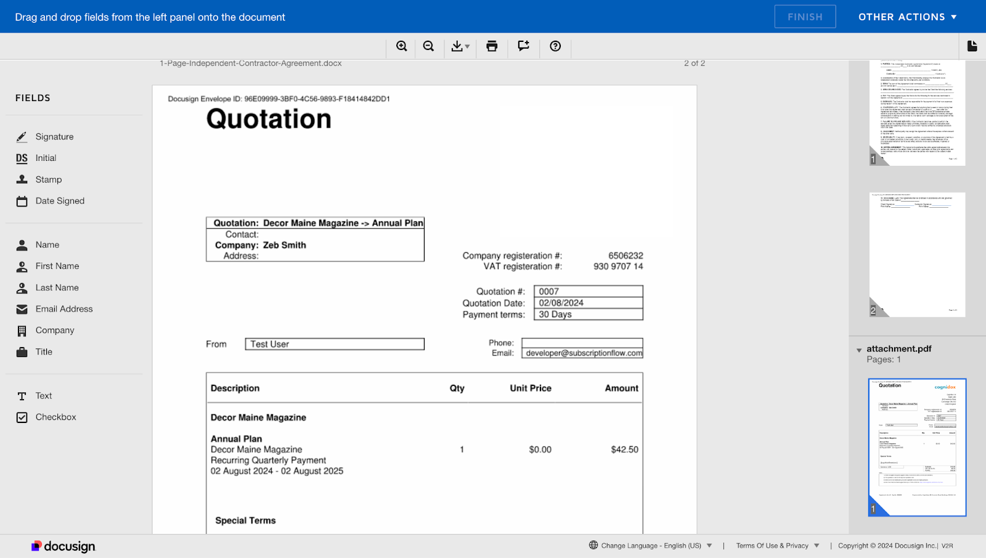Click the 'Test User' From box

(335, 344)
